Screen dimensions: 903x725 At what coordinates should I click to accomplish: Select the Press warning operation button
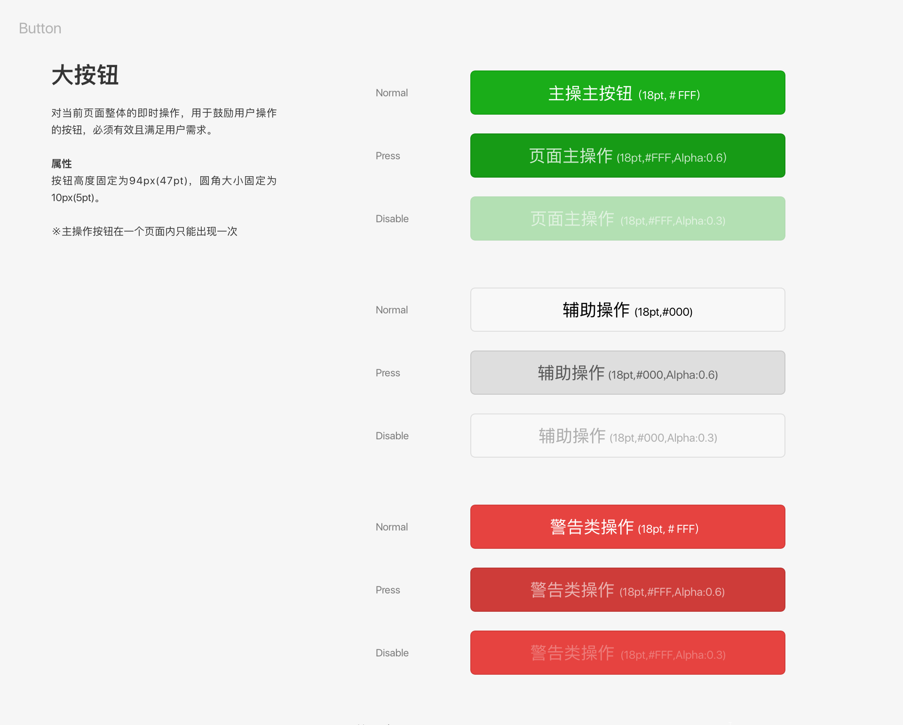point(627,590)
